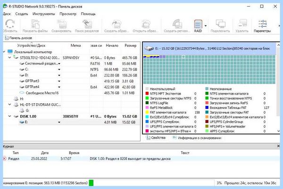This screenshot has width=283, height=189.
Task: Open dropdown for Системный раздел row
Action: (59, 64)
